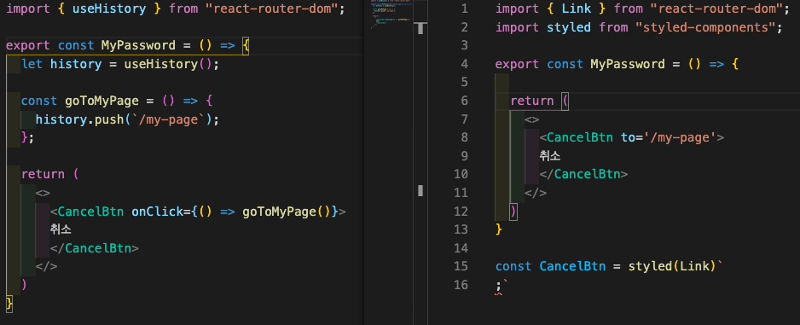
Task: Click line number 13 in right editor
Action: point(461,229)
